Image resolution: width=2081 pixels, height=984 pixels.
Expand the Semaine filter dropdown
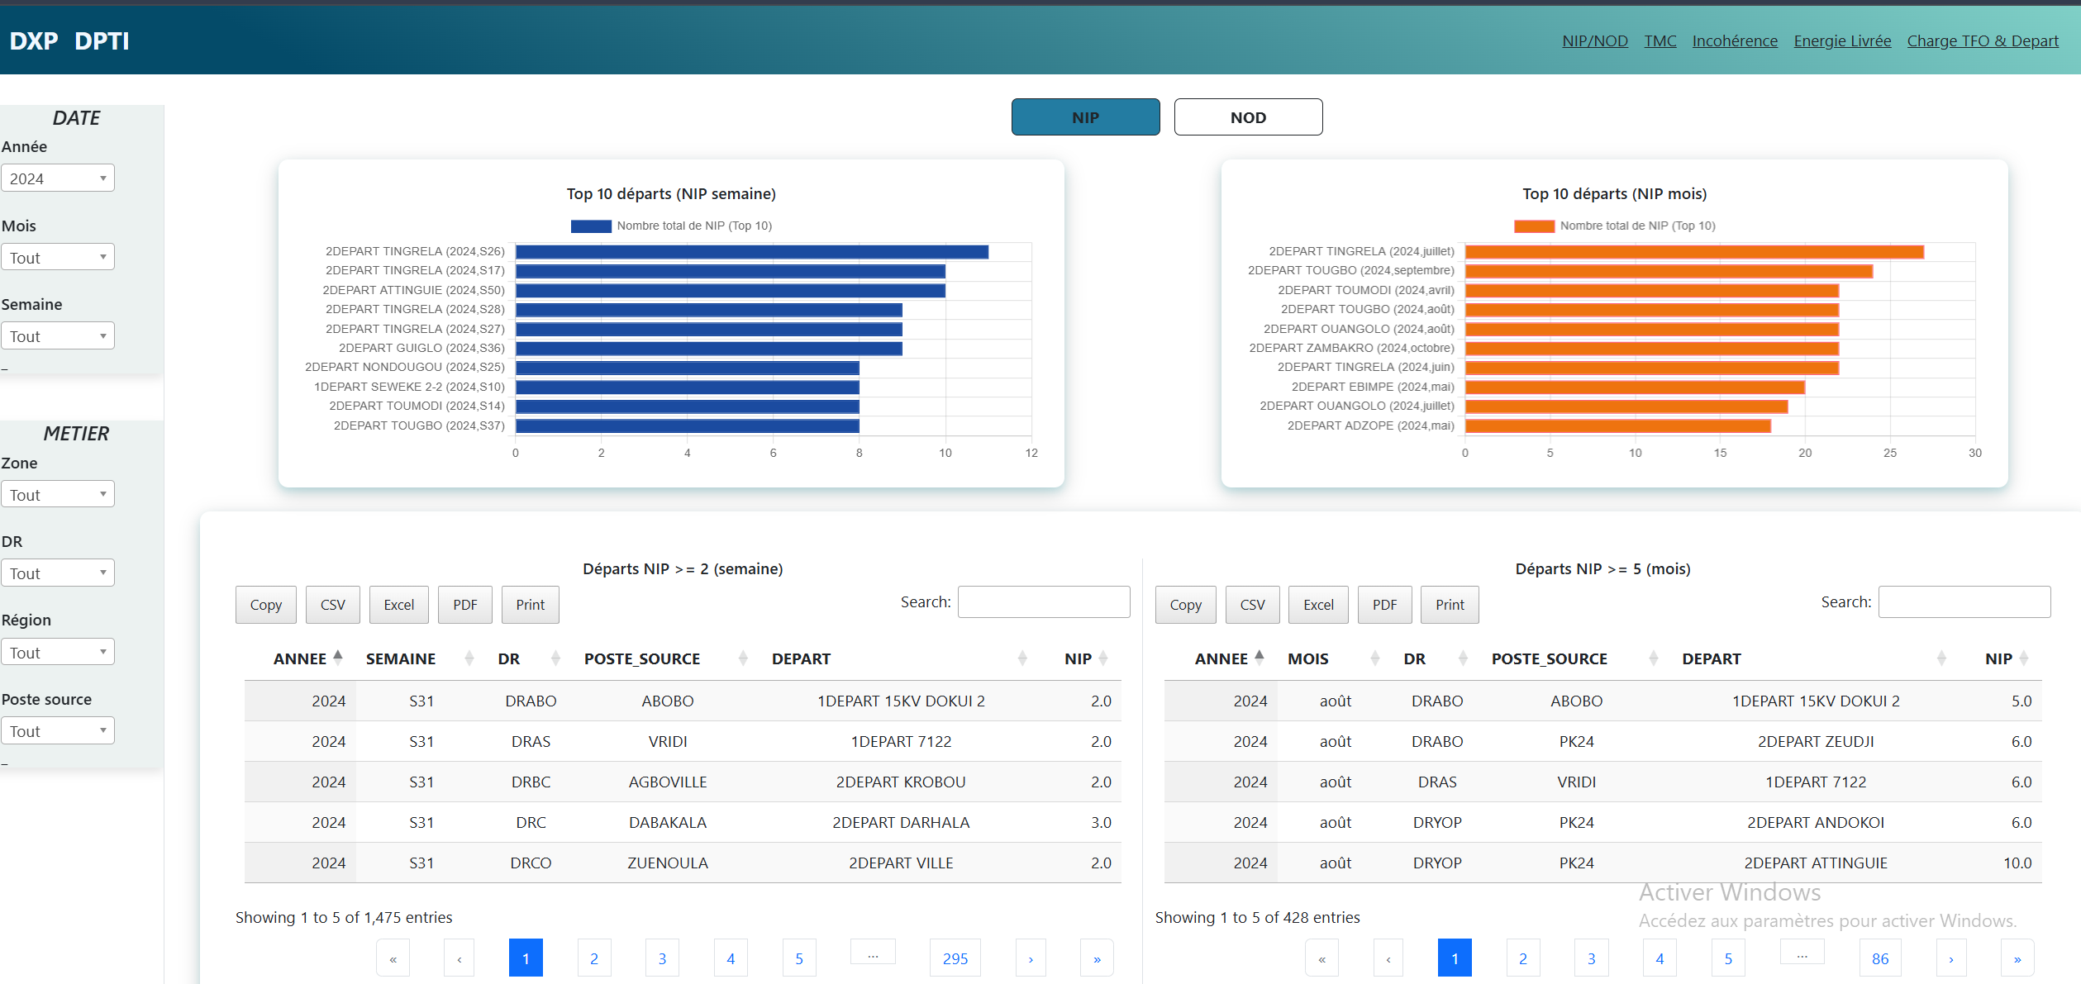(x=58, y=336)
